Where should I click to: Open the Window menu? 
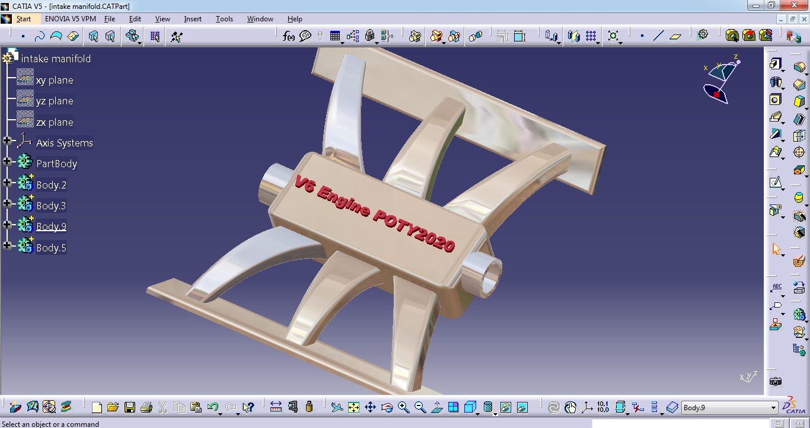pos(260,19)
